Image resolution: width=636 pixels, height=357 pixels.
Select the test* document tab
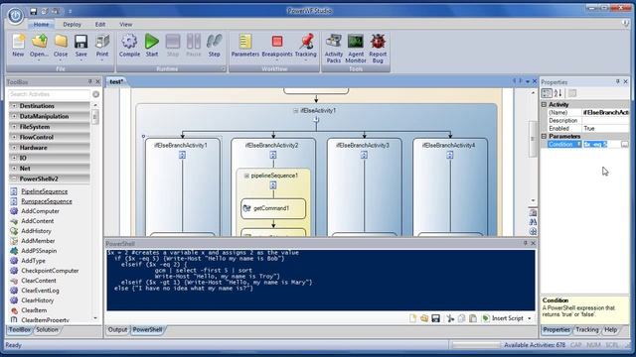116,81
